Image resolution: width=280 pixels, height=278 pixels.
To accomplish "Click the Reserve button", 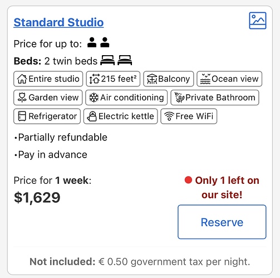I will coord(222,222).
